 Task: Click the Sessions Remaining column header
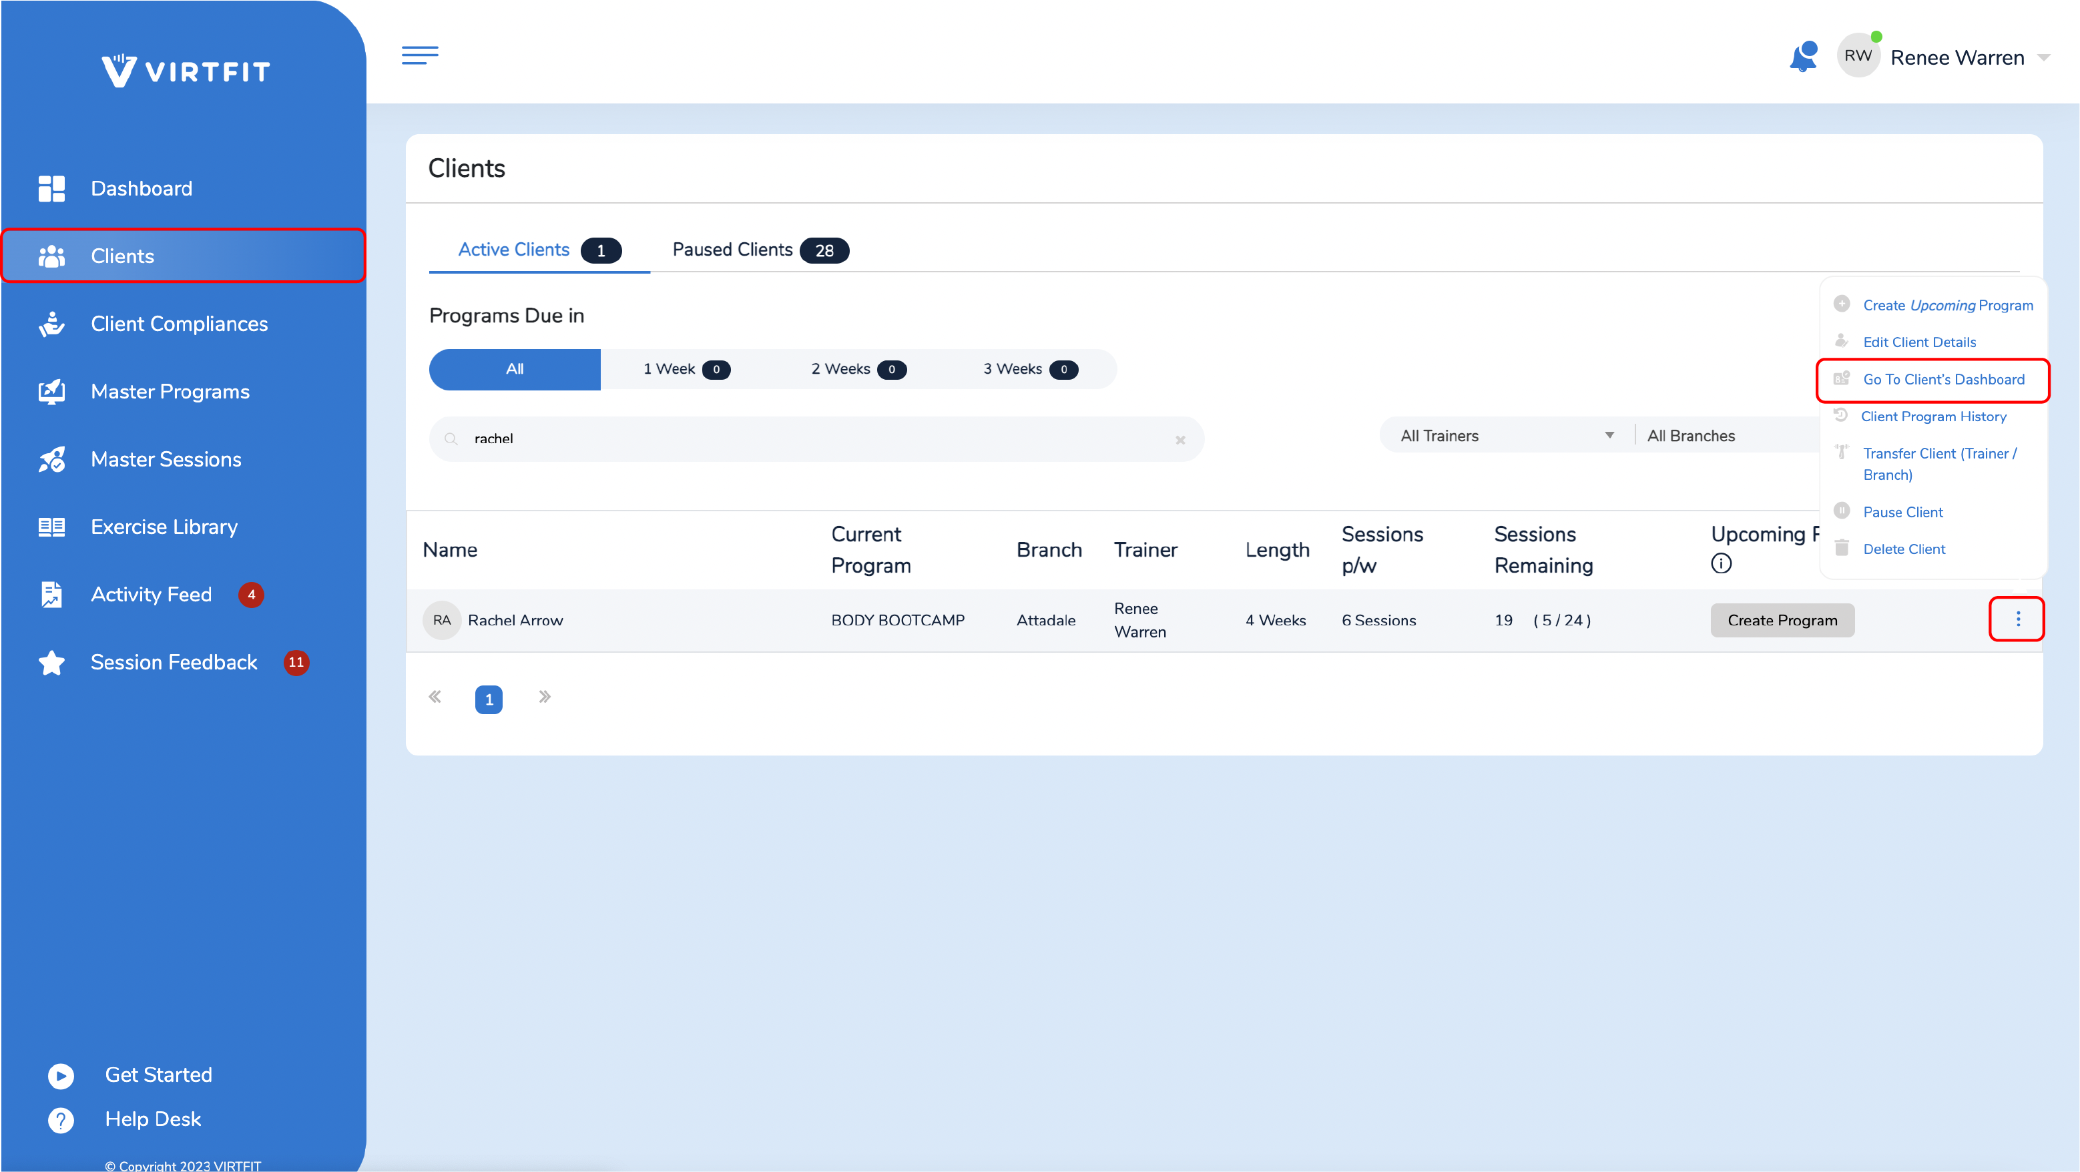coord(1543,550)
